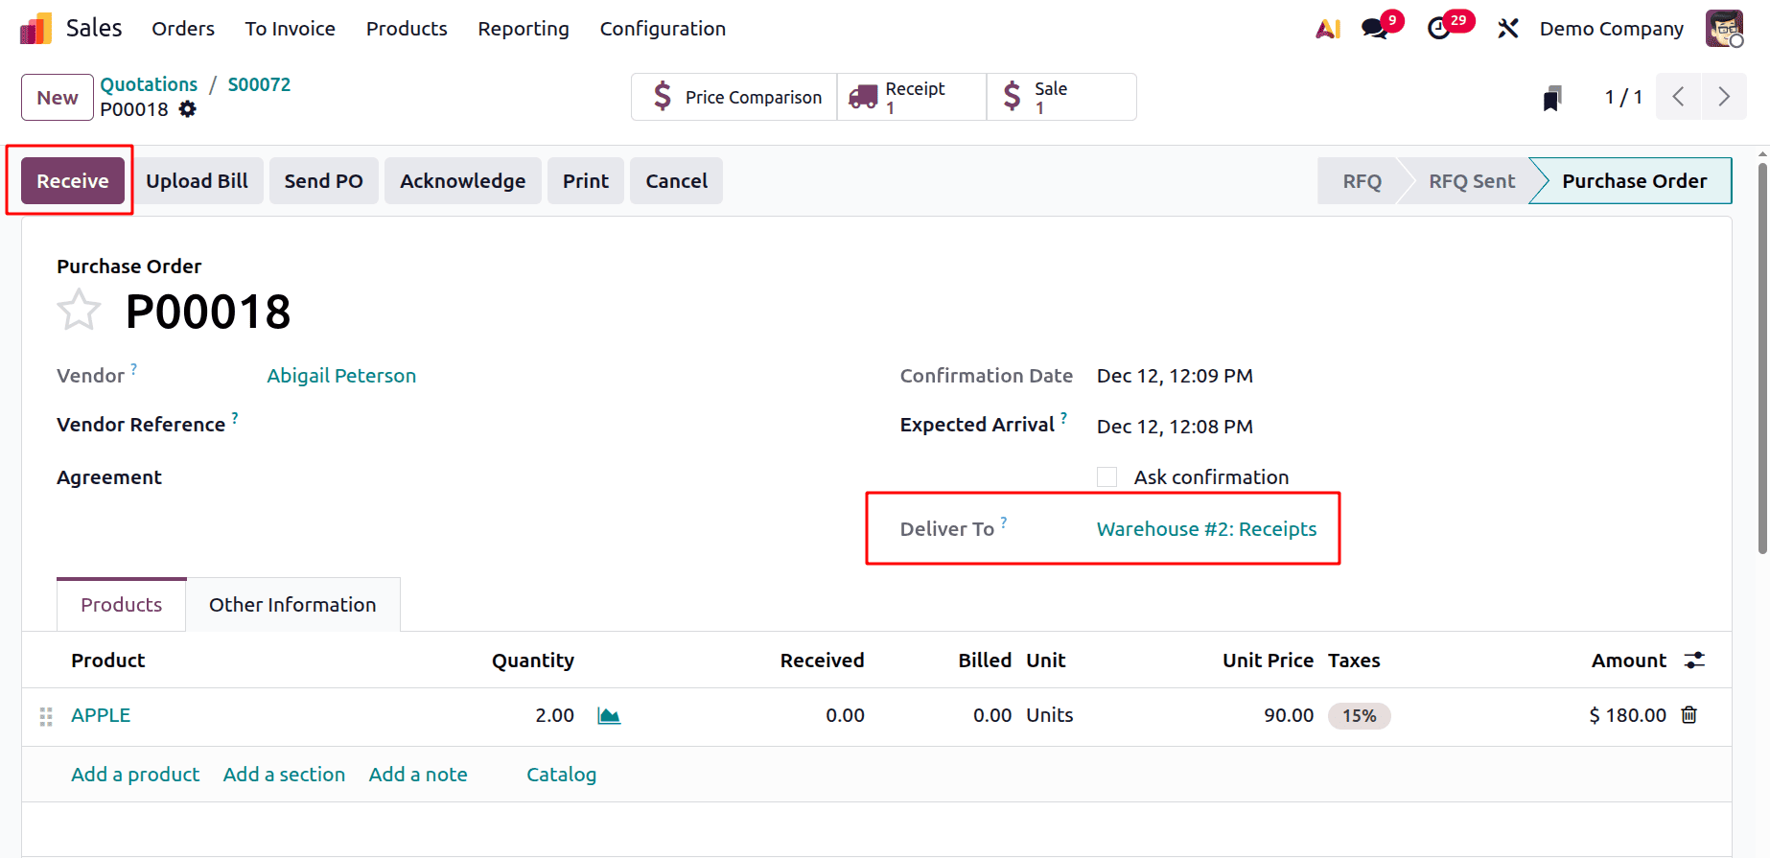Image resolution: width=1770 pixels, height=858 pixels.
Task: Open forecast chart icon for APPLE
Action: pos(609,716)
